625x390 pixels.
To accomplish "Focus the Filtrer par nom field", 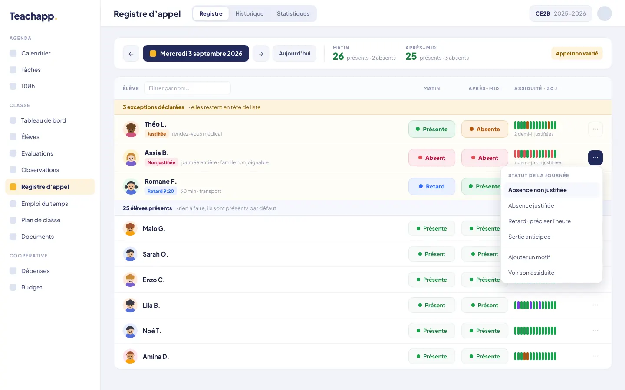I will pos(187,88).
